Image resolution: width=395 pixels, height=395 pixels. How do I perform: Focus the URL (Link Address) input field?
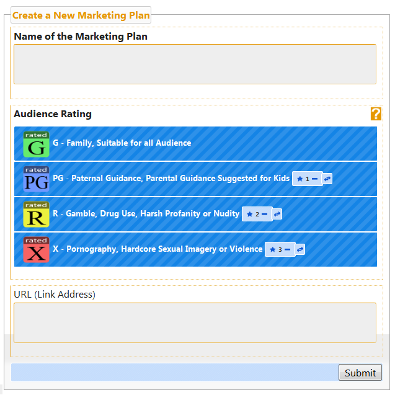pyautogui.click(x=195, y=322)
